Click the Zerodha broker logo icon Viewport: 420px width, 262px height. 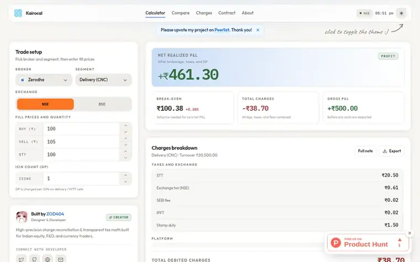click(x=23, y=80)
